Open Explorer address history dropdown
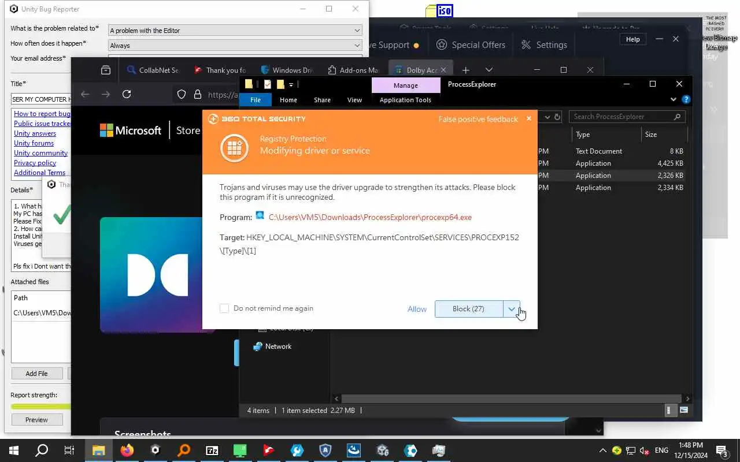Viewport: 740px width, 462px height. [547, 117]
